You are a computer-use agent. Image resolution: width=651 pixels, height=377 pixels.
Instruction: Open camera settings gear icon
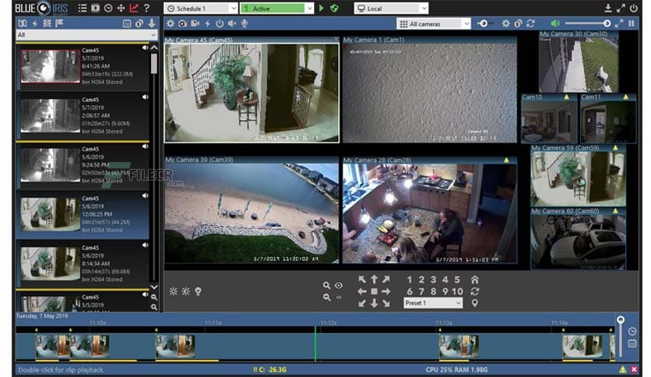coord(171,23)
